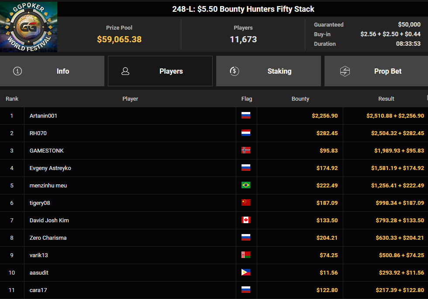The height and width of the screenshot is (299, 428).
Task: Click China flag in tigery08 row
Action: (246, 203)
